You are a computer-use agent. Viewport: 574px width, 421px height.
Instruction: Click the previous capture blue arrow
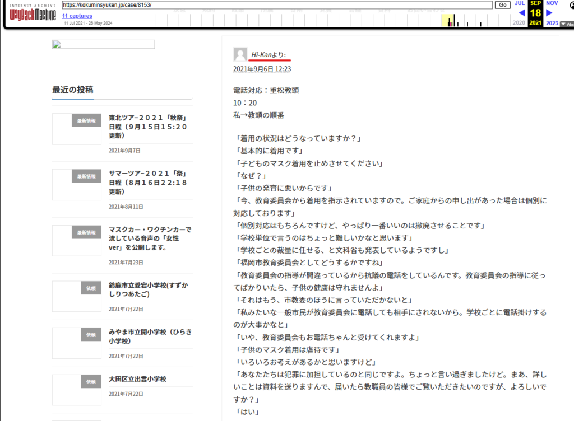point(521,13)
